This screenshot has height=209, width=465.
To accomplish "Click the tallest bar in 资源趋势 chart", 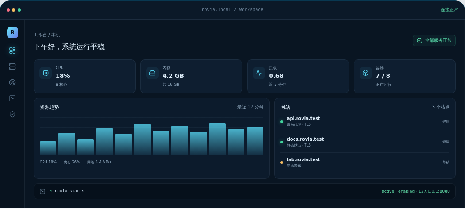I will (217, 139).
